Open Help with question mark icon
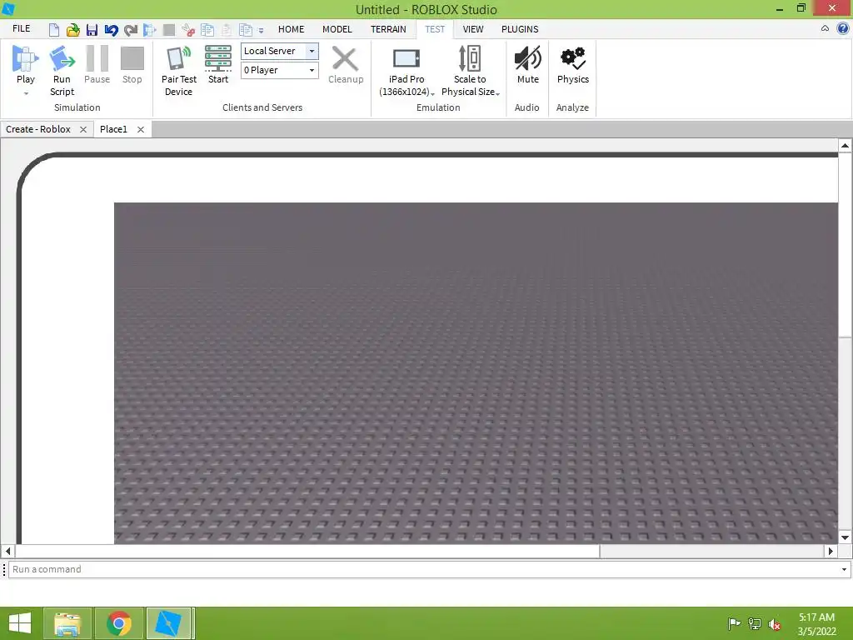The height and width of the screenshot is (640, 853). [x=843, y=28]
